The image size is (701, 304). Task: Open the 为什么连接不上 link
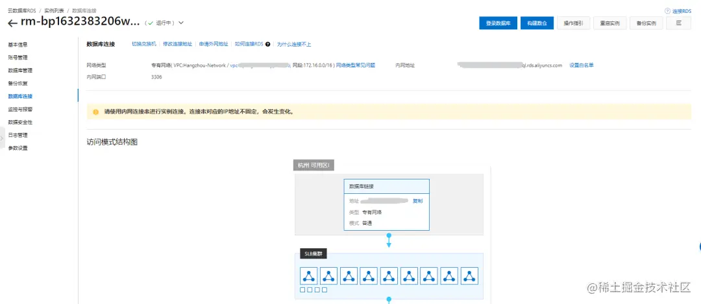pos(294,44)
